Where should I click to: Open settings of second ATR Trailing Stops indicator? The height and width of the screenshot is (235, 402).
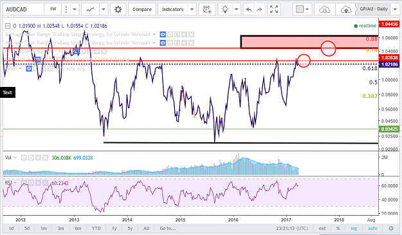click(x=170, y=43)
